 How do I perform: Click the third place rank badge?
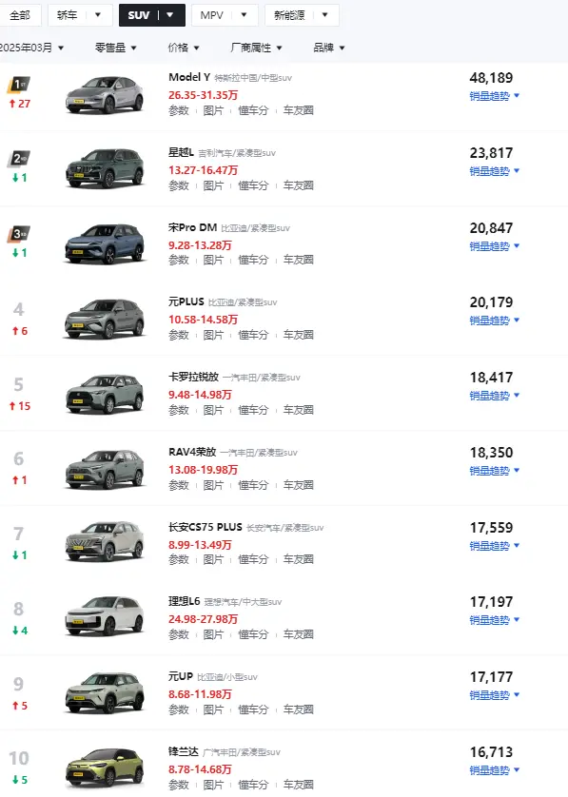coord(19,234)
